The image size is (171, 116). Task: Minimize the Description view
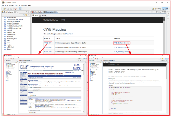click(x=163, y=12)
